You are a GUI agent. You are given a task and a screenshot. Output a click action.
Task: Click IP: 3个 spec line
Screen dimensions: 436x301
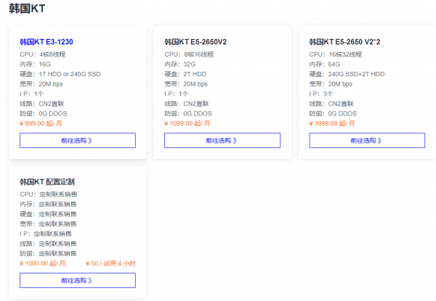coord(321,94)
